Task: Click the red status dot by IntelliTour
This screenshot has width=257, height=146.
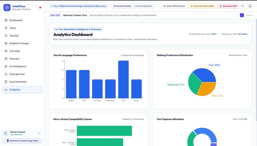Action: coord(40,8)
